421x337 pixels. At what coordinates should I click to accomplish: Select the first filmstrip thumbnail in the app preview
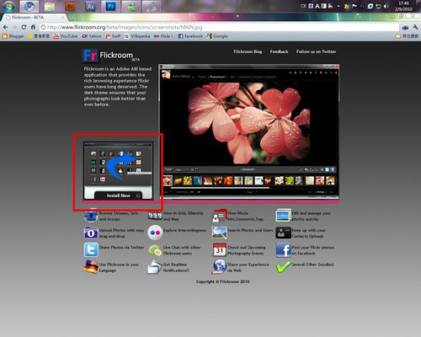(168, 180)
